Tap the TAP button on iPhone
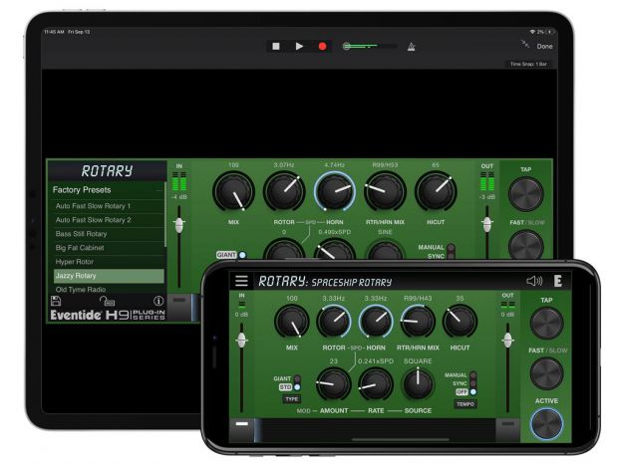621x465 pixels. pos(546,323)
